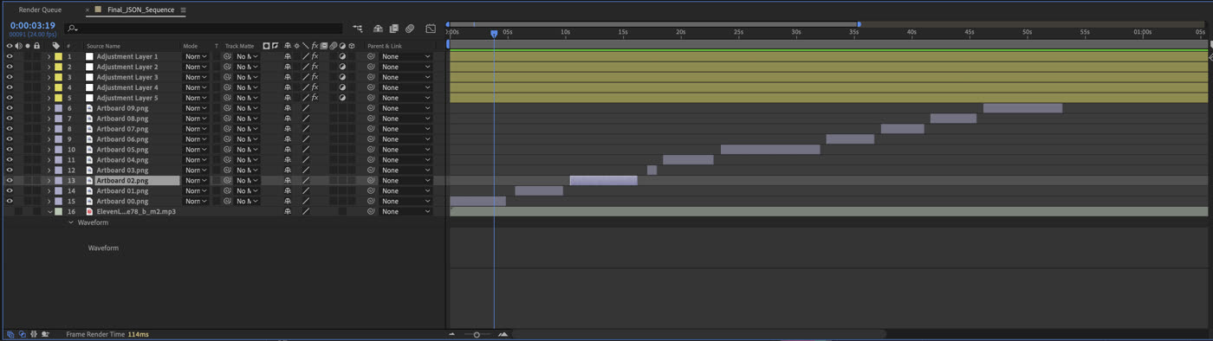
Task: Open Parent dropdown for the mp3 layer
Action: tap(405, 211)
